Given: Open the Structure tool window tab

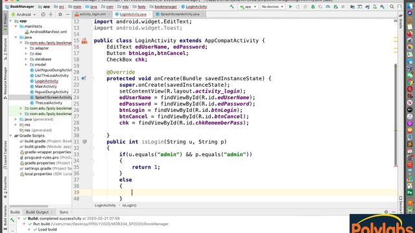Looking at the screenshot, I should click(5, 49).
